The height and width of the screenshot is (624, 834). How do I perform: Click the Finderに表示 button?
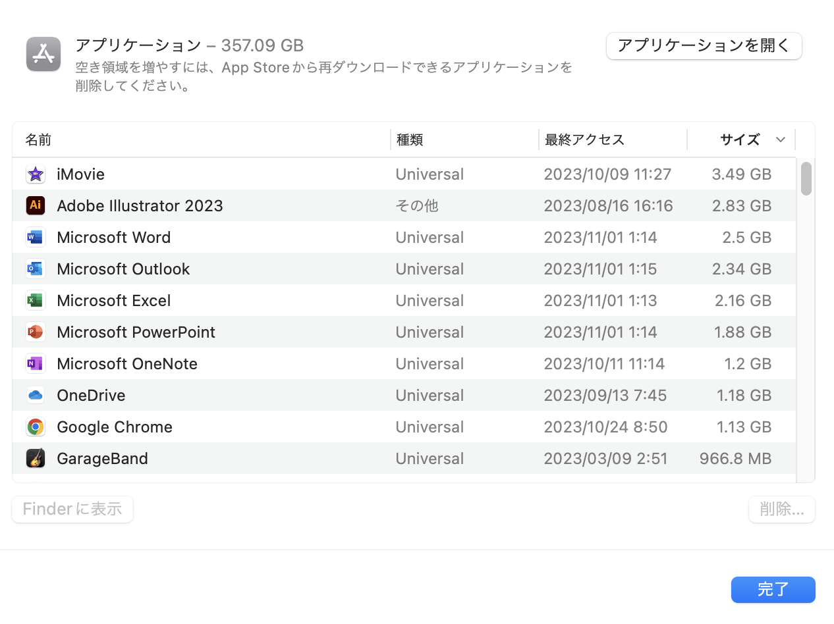point(72,509)
